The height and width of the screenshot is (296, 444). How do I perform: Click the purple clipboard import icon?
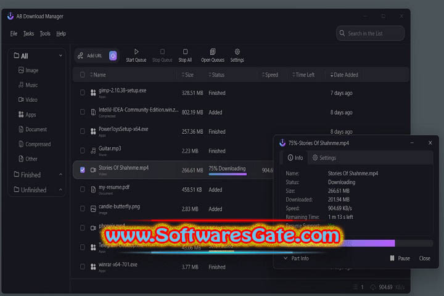[x=113, y=55]
